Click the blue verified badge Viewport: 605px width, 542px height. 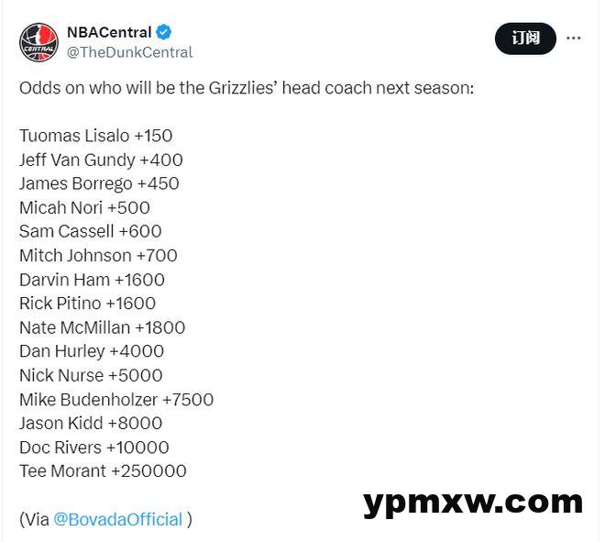pos(164,32)
